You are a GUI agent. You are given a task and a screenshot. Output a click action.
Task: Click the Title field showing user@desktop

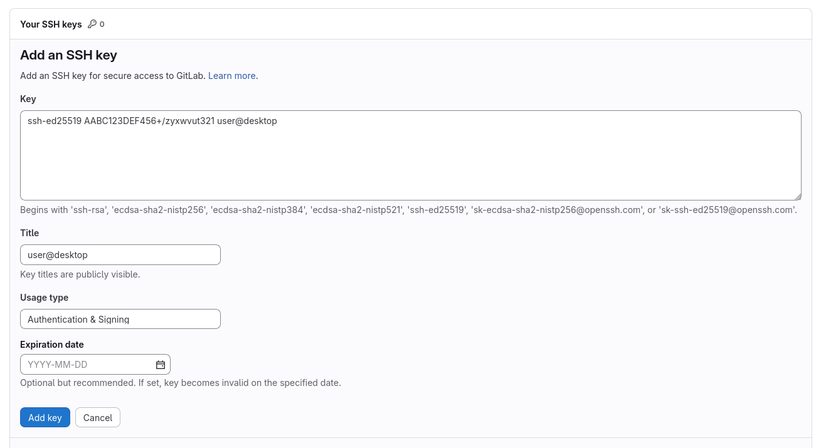[x=120, y=254]
